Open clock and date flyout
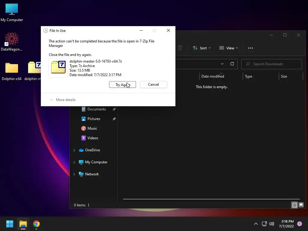308x231 pixels. tap(286, 224)
